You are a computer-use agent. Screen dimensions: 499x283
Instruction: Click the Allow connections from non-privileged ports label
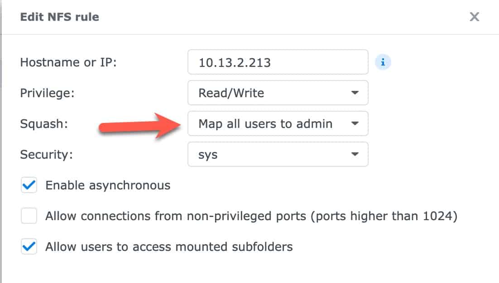click(x=251, y=216)
